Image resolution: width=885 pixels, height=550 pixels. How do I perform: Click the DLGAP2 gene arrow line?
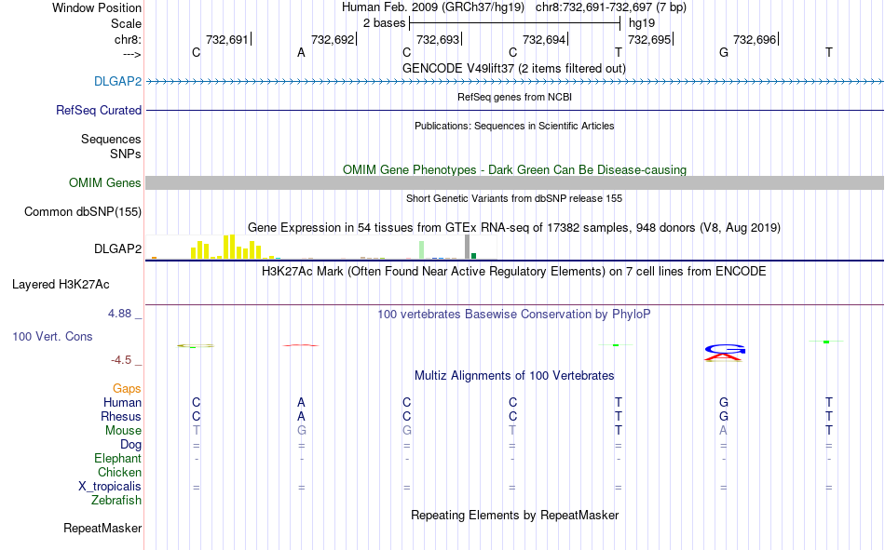click(x=514, y=82)
